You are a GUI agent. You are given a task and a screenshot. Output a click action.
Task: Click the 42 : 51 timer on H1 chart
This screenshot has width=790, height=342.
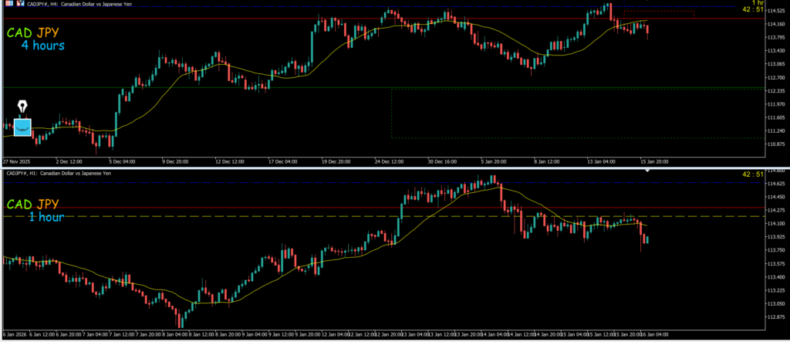753,174
